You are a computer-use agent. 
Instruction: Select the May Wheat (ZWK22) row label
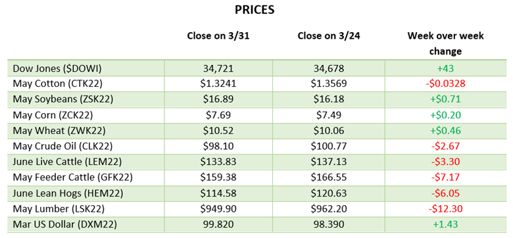(59, 131)
